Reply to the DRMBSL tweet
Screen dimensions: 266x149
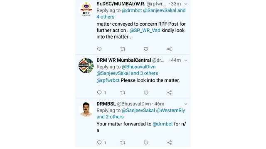(x=99, y=142)
